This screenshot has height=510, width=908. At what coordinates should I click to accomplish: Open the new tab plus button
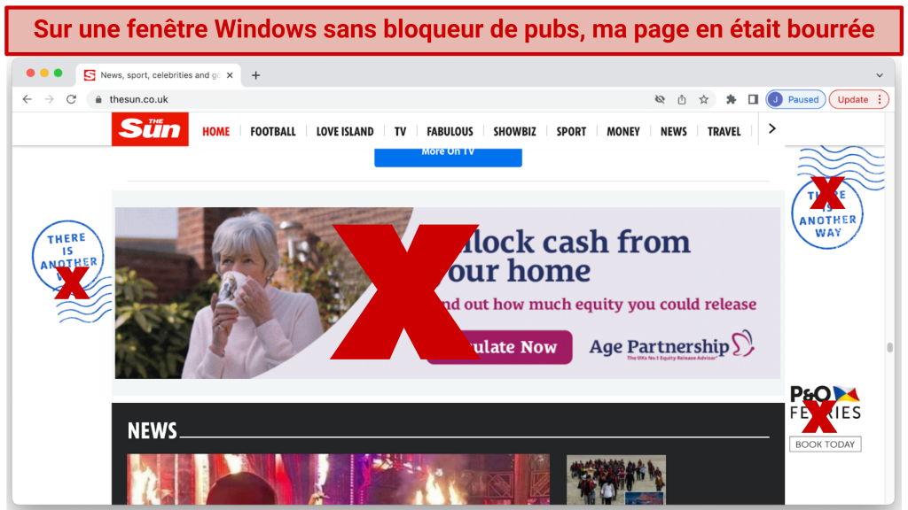255,75
